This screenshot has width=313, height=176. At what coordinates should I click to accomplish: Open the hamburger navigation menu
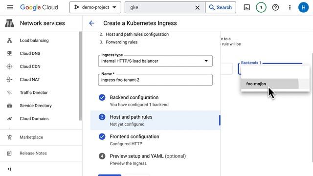click(x=10, y=7)
